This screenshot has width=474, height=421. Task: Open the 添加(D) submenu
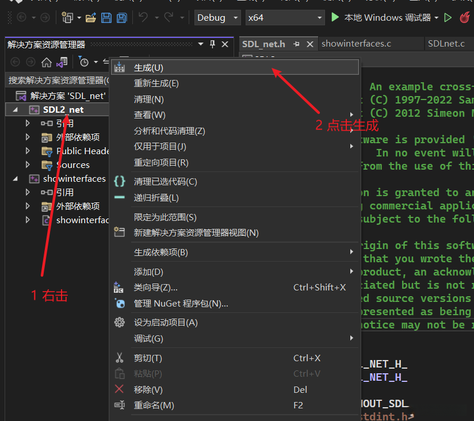235,271
